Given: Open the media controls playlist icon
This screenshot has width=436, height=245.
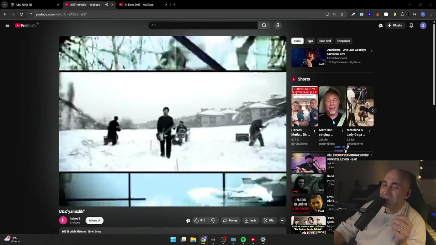Looking at the screenshot, I should coord(415,14).
